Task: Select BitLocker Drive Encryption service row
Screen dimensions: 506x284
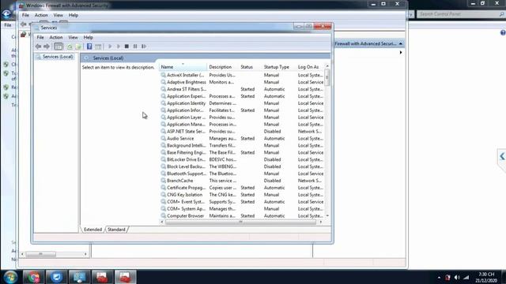Action: 243,159
